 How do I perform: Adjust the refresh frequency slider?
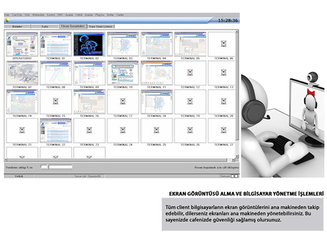[x=56, y=167]
